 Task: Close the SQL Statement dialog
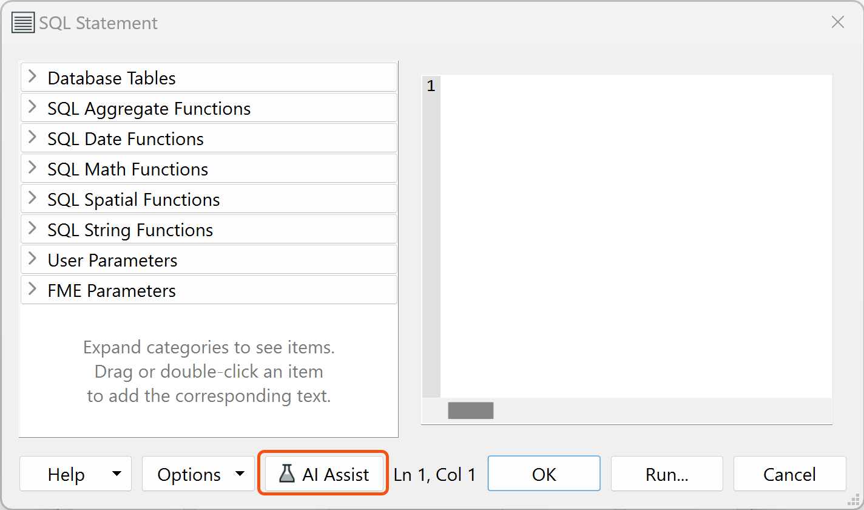(x=838, y=22)
